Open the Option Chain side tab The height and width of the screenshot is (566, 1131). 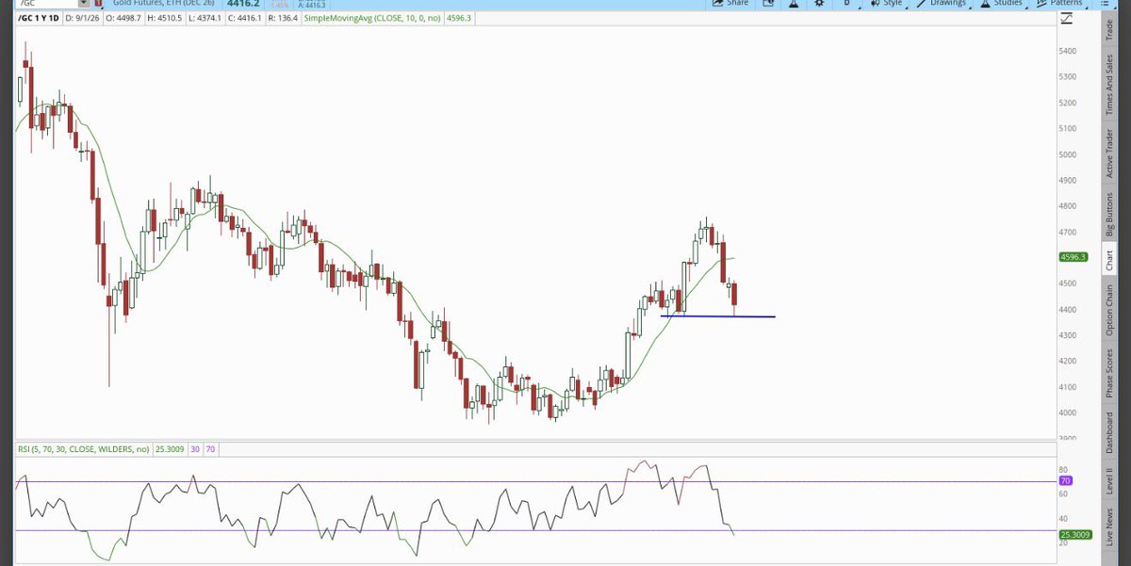(1108, 310)
